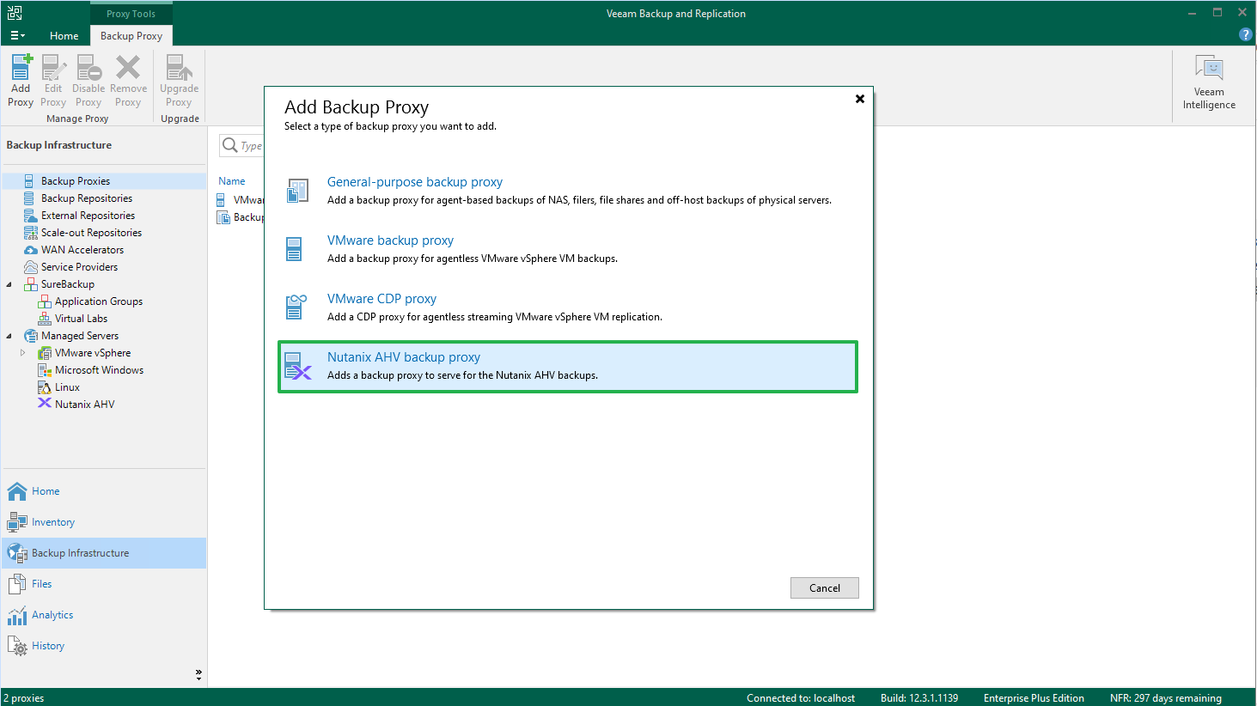Select SureBackup tree node
This screenshot has height=706, width=1257.
(x=68, y=284)
